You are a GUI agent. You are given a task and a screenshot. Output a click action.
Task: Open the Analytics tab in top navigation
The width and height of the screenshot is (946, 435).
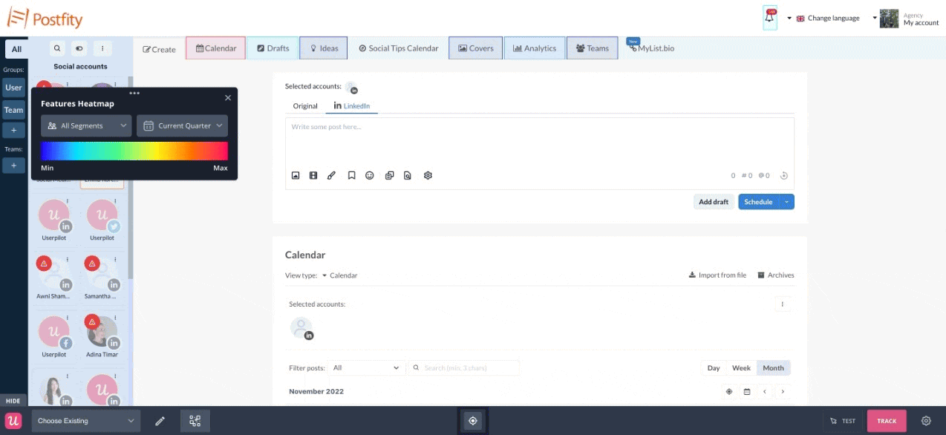(534, 48)
